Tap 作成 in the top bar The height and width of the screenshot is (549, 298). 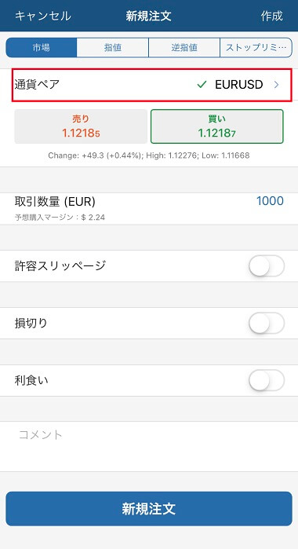(x=272, y=16)
